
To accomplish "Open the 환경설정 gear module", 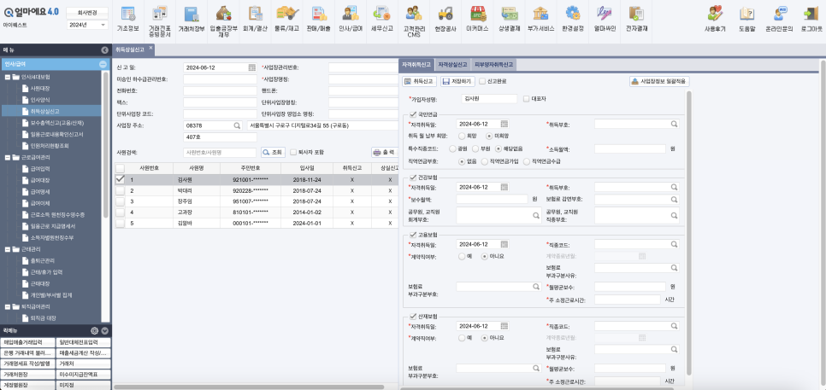I will tap(573, 20).
